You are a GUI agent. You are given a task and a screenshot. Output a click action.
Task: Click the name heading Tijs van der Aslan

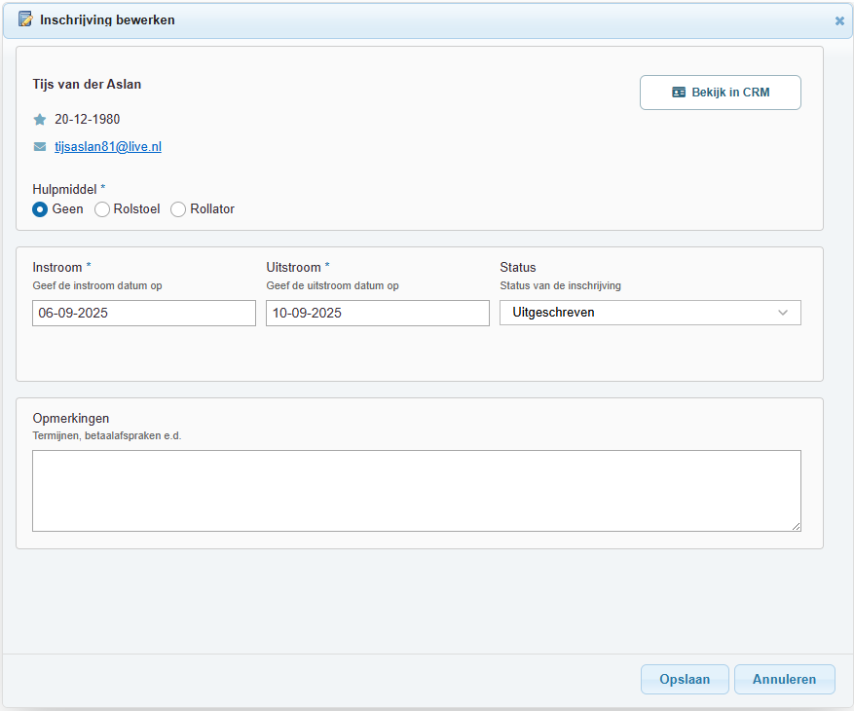click(87, 85)
